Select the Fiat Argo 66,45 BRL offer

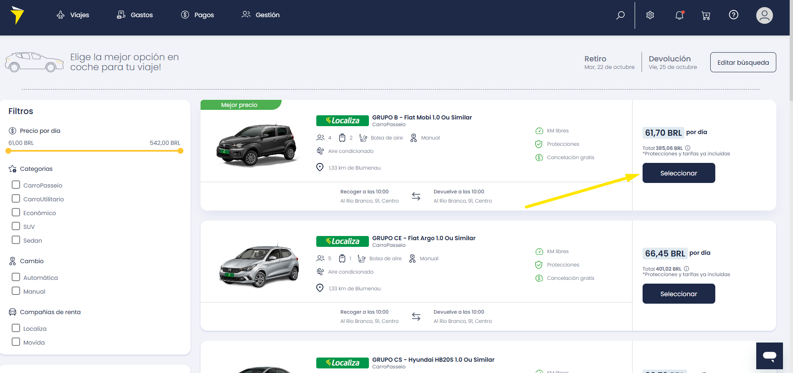point(679,294)
